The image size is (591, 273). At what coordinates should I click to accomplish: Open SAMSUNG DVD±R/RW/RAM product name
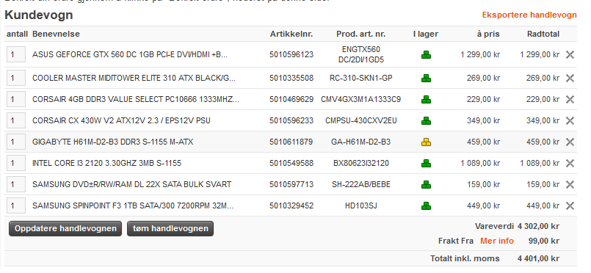coord(132,184)
